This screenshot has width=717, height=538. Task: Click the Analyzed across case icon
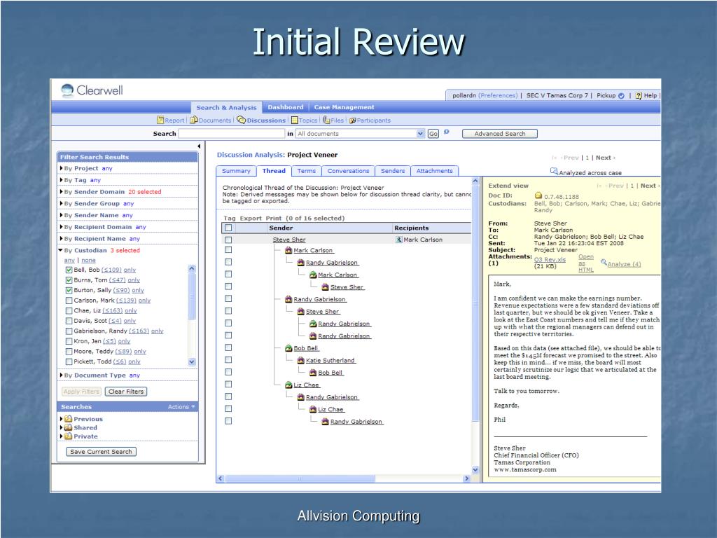554,172
